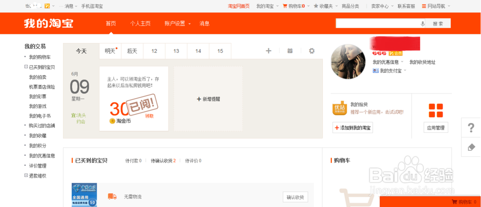Open 我的电子书 in sidebar

click(x=40, y=116)
